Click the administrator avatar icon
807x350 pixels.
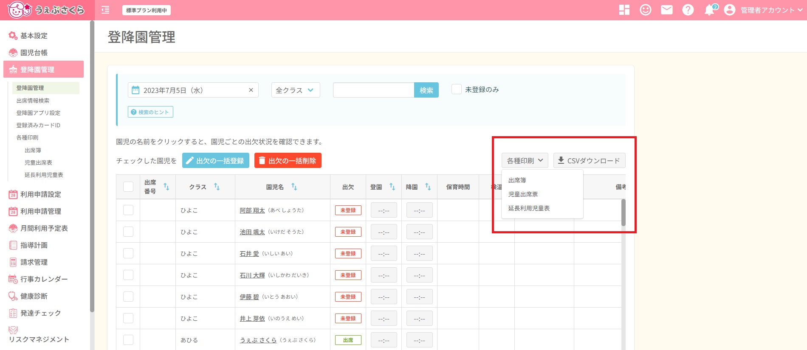point(730,10)
